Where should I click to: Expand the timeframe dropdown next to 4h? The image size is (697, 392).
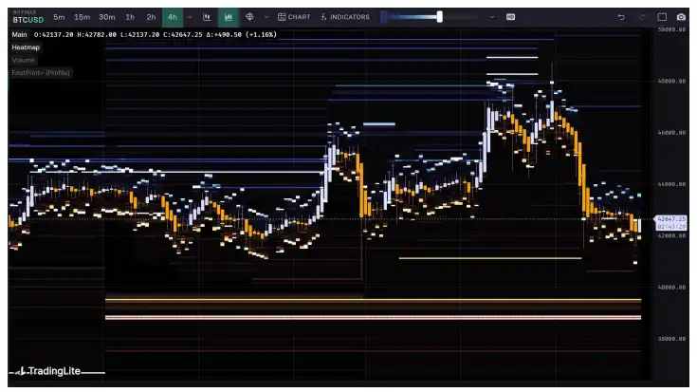click(190, 17)
